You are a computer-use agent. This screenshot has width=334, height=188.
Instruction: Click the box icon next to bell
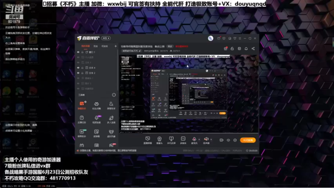tap(239, 48)
